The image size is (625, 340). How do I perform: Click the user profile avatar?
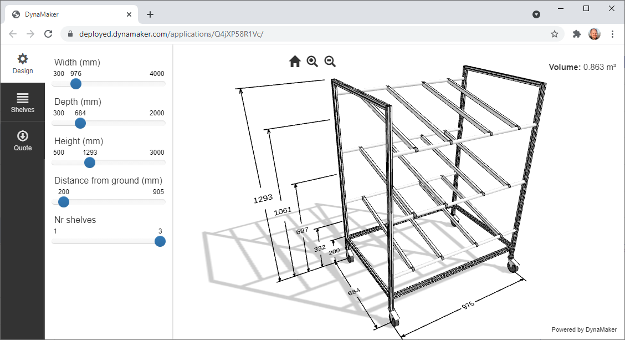click(x=595, y=34)
